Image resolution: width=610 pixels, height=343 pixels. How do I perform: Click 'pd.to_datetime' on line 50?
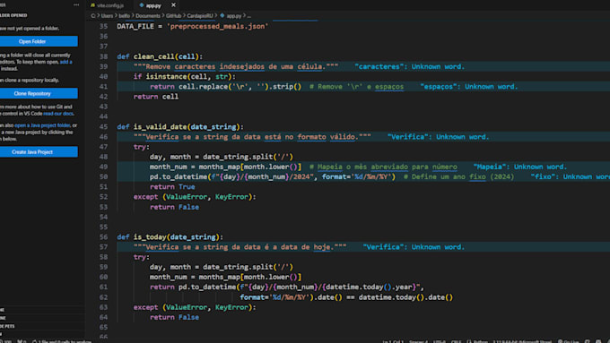[x=179, y=176]
